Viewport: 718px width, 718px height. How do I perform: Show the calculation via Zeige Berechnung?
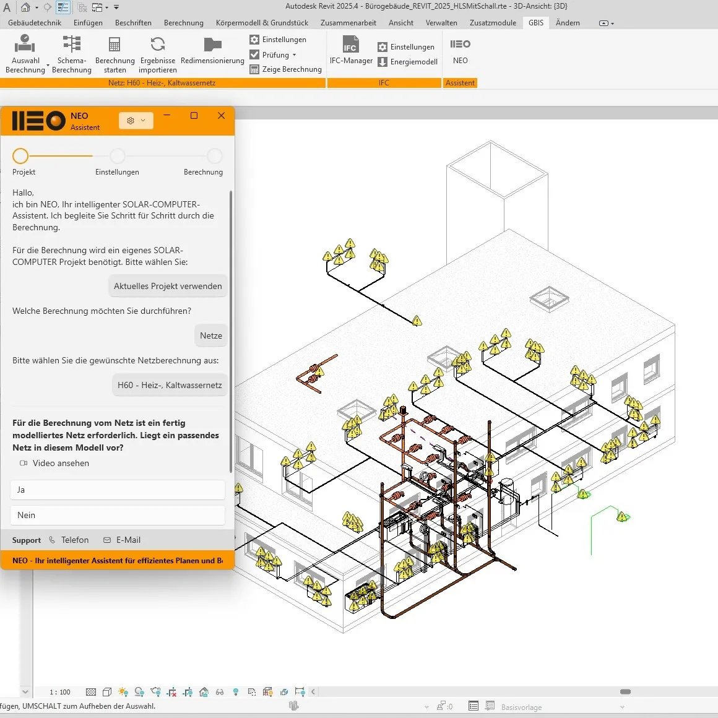(x=286, y=69)
